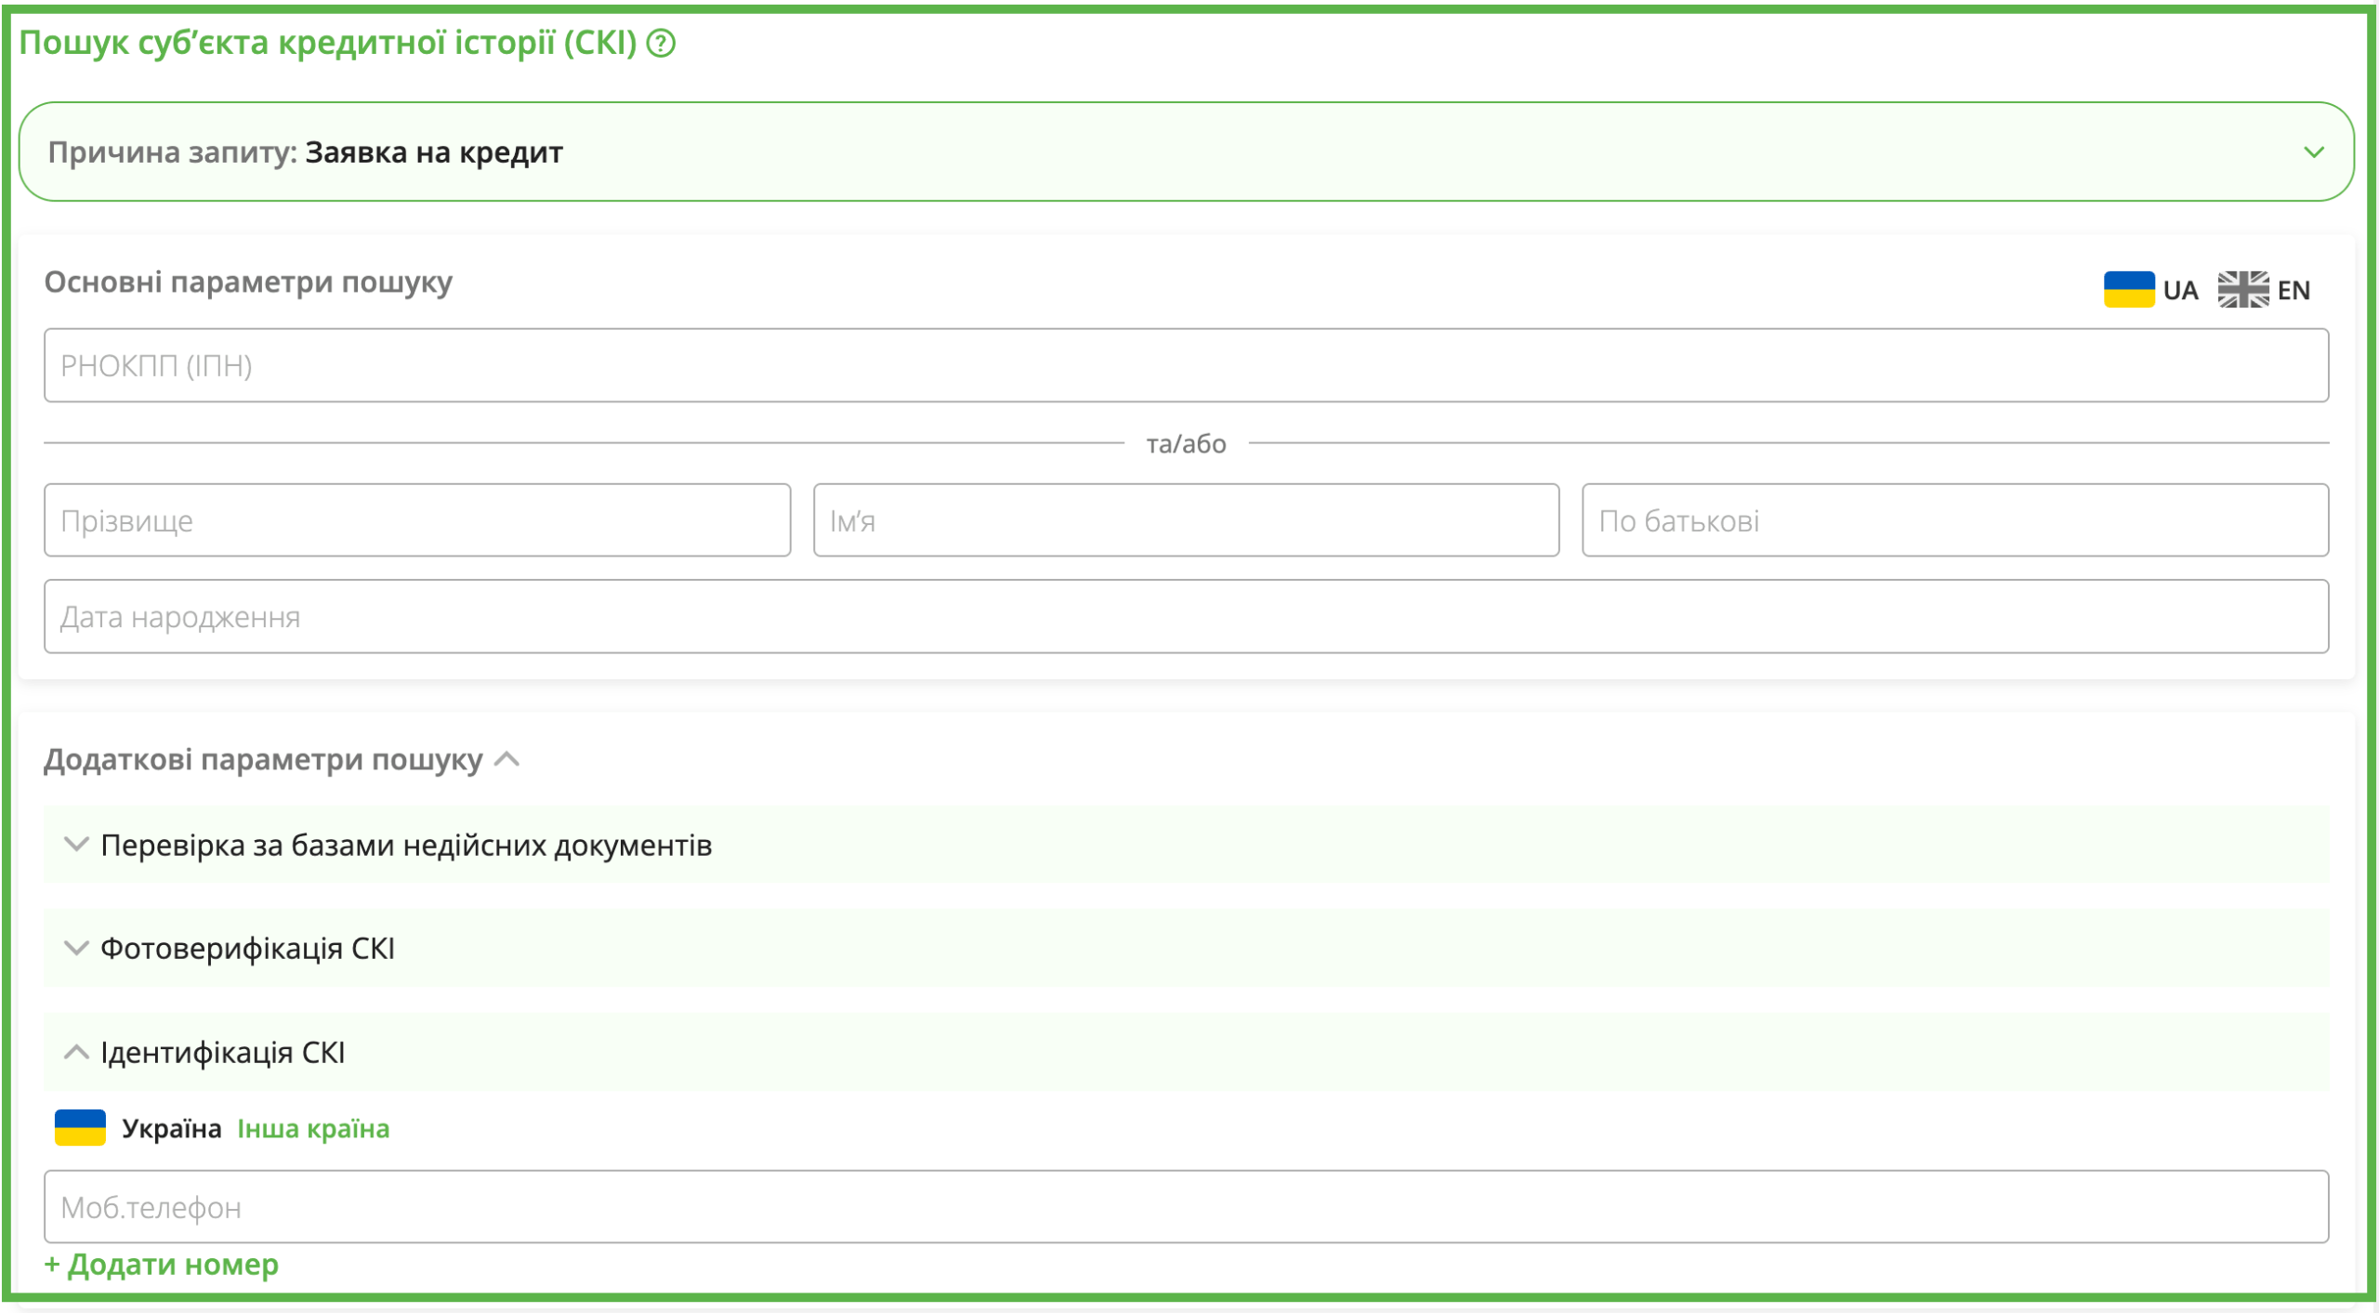The height and width of the screenshot is (1313, 2379).
Task: Click the Дата народження field
Action: [x=1186, y=617]
